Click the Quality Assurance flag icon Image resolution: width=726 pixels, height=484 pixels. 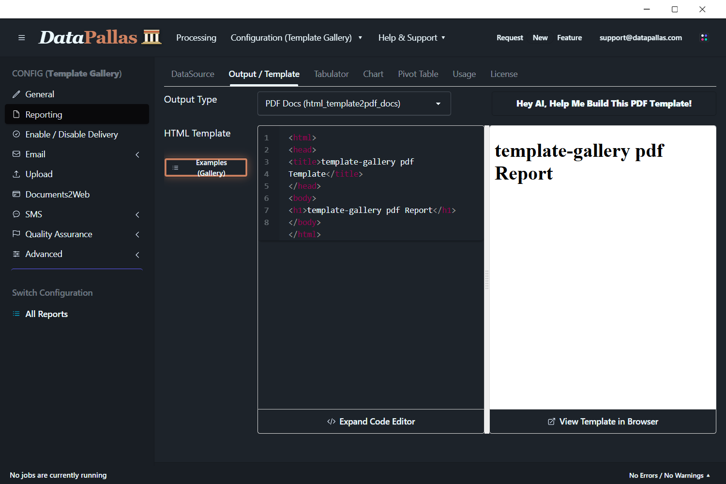point(16,234)
